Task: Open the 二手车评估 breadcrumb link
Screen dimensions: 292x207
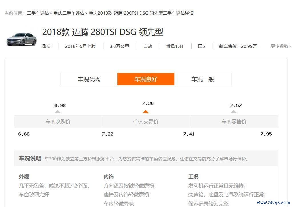Action: tap(38, 13)
